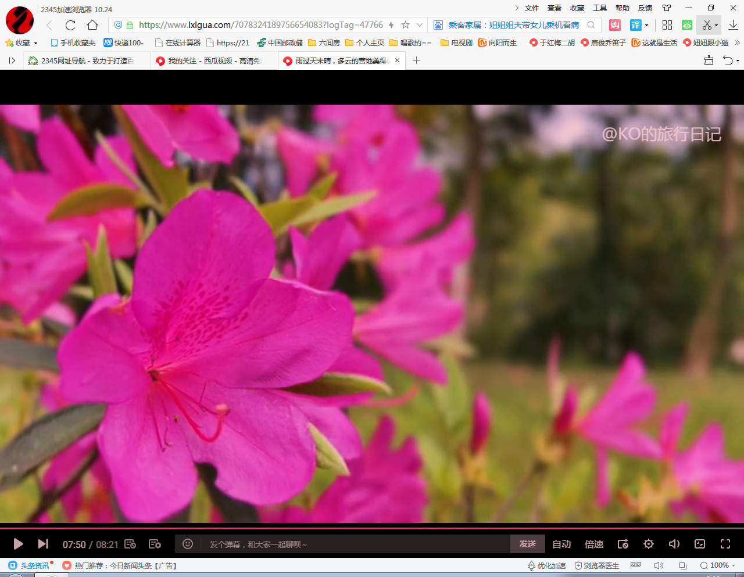This screenshot has width=744, height=577.
Task: Open the player settings gear
Action: [649, 544]
